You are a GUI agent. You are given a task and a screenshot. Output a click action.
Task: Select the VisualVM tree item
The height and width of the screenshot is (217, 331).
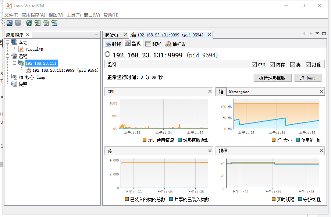pyautogui.click(x=35, y=49)
